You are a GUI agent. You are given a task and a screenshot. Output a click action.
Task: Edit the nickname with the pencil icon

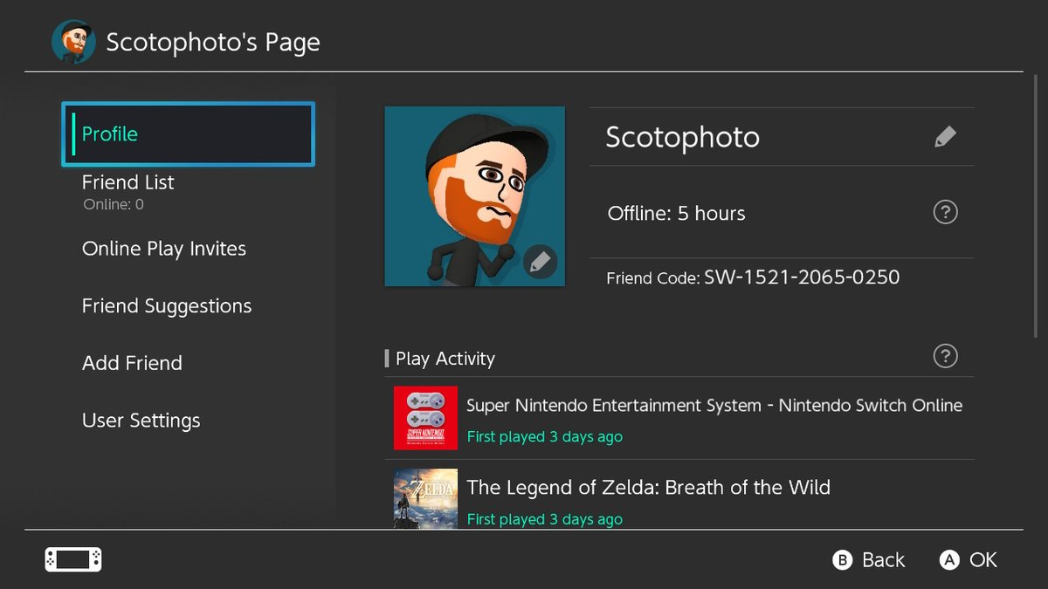[945, 137]
